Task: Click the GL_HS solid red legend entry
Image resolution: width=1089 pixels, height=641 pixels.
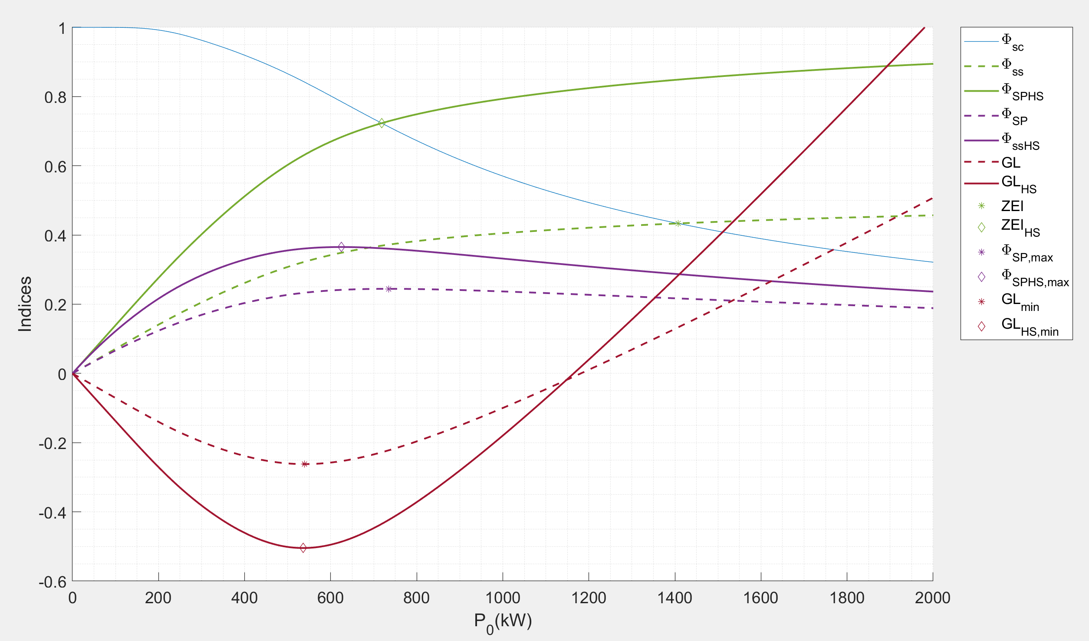Action: (1018, 184)
